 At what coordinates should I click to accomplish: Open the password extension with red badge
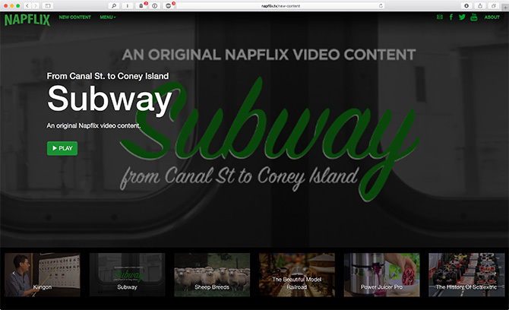[x=141, y=6]
